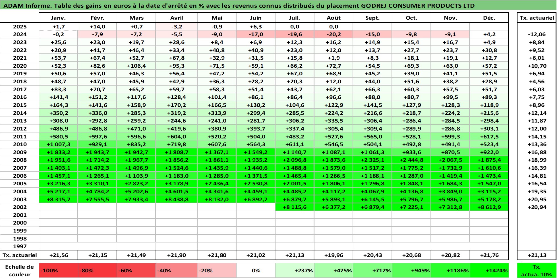The width and height of the screenshot is (557, 278).
Task: Click the cell with value +14,0
Action: pos(97,26)
